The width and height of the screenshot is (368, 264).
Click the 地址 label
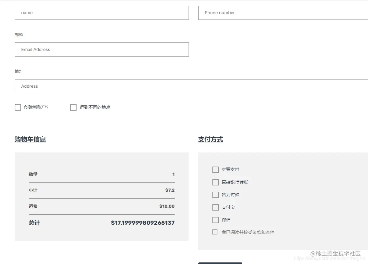19,71
